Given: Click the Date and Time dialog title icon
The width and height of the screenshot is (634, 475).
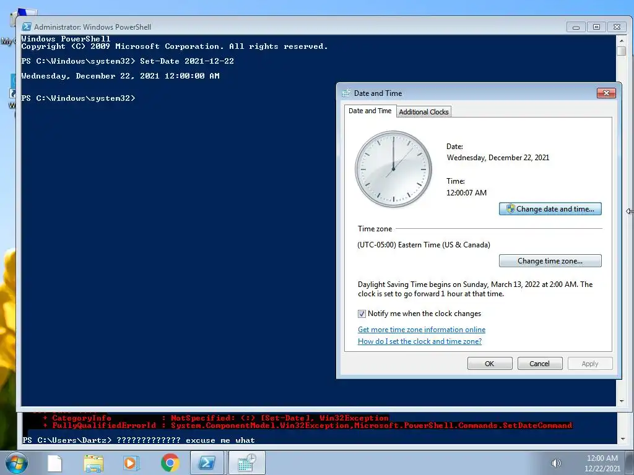Looking at the screenshot, I should (x=346, y=93).
